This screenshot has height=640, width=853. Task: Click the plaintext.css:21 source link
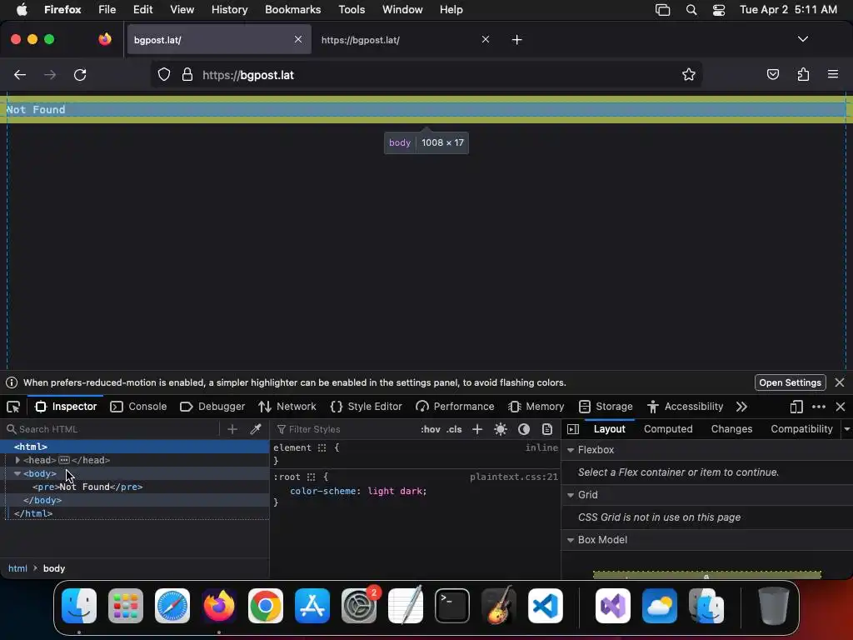point(513,477)
